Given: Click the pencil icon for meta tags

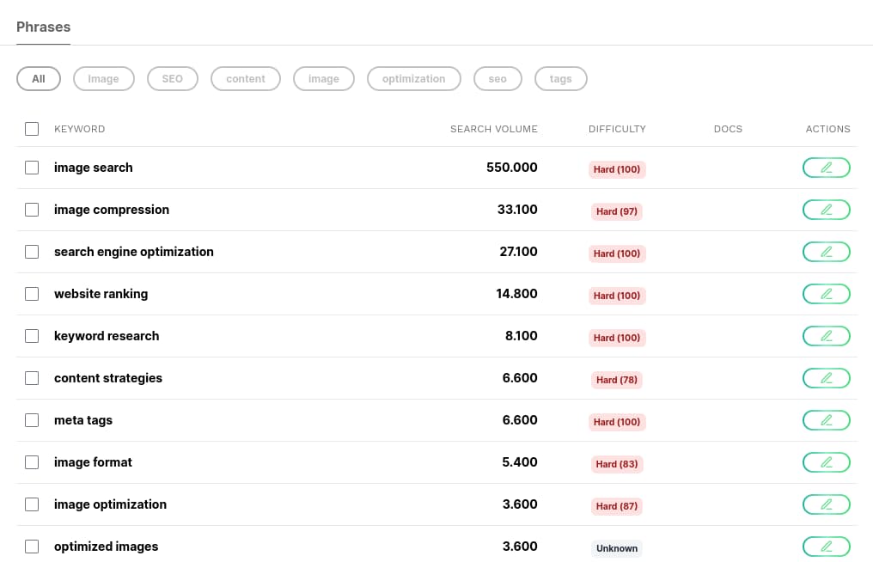Looking at the screenshot, I should (826, 420).
